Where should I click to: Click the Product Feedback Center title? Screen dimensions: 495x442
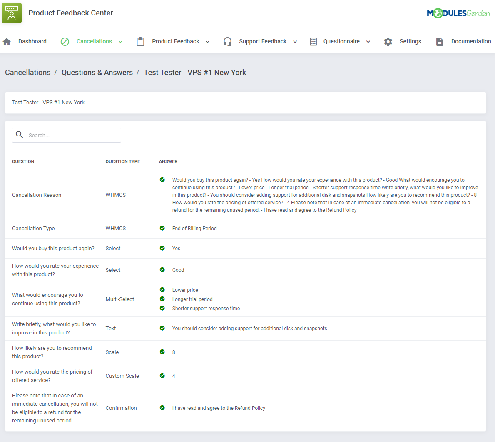click(x=71, y=13)
